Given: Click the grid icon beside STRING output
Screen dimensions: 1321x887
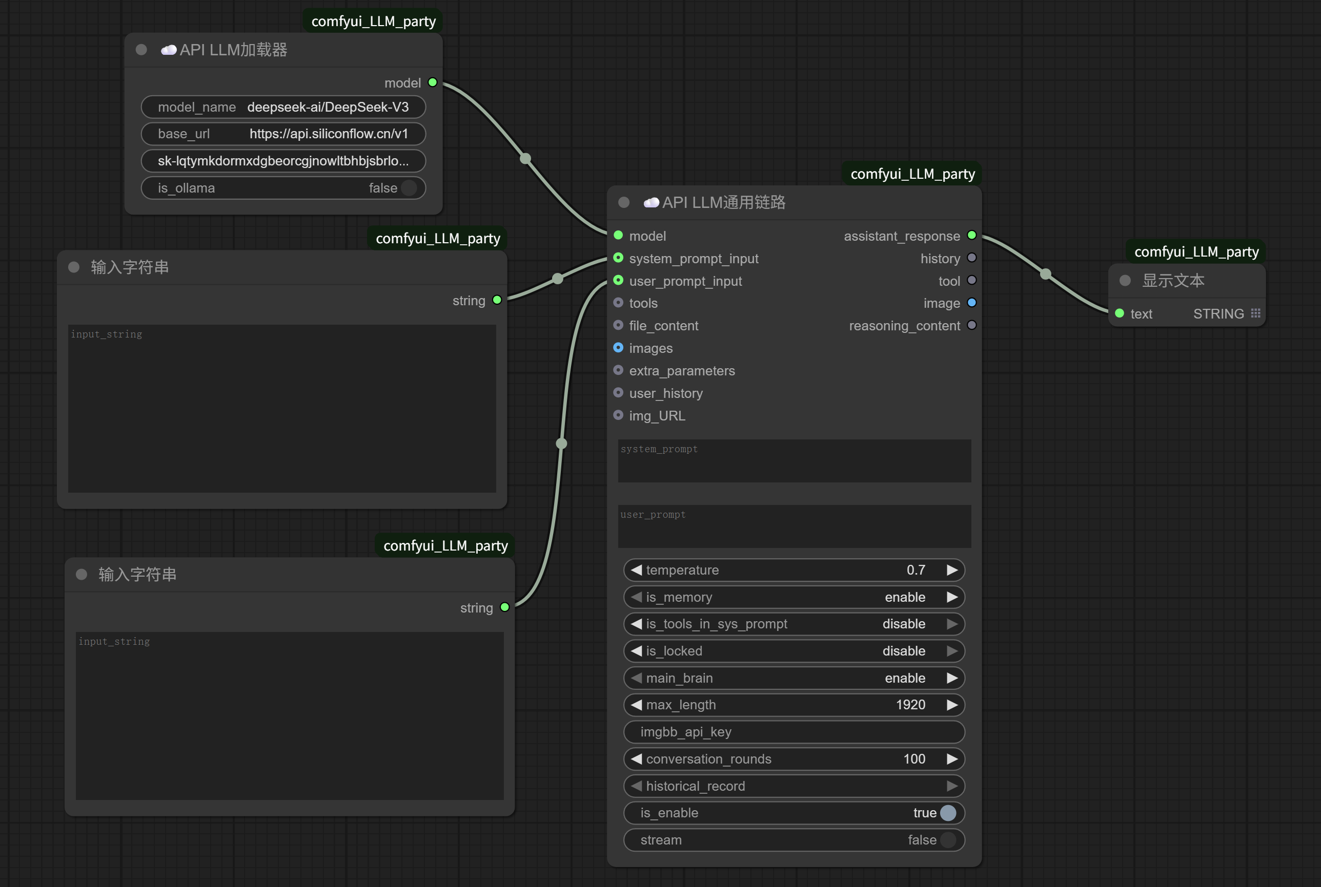Looking at the screenshot, I should tap(1255, 313).
